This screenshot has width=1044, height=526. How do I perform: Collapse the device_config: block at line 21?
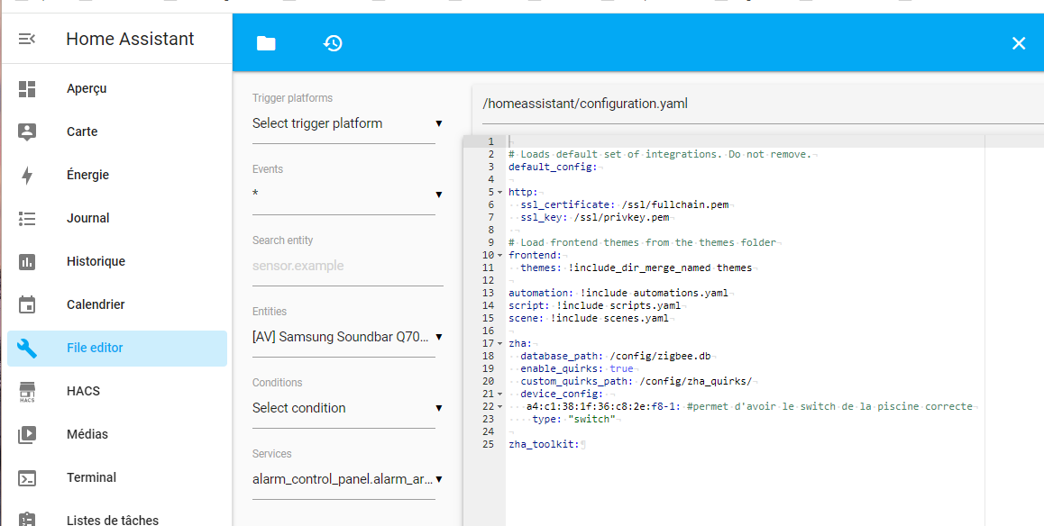pyautogui.click(x=500, y=394)
